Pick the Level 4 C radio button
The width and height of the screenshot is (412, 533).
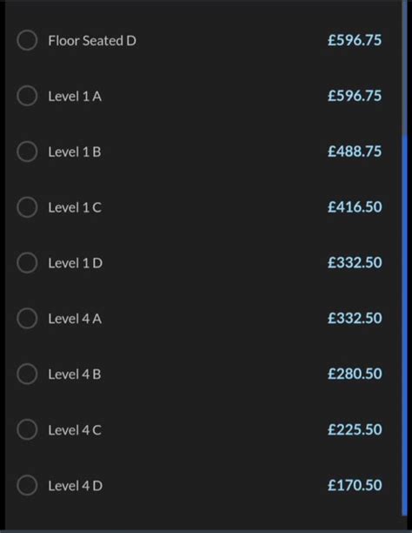point(27,429)
